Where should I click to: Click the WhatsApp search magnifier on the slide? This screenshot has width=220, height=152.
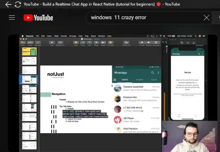153,72
